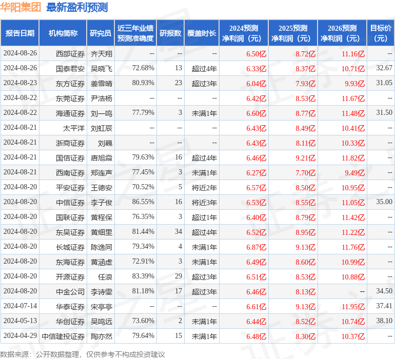Click the 2024 profit value 6.04亿
This screenshot has width=395, height=359.
tap(256, 84)
